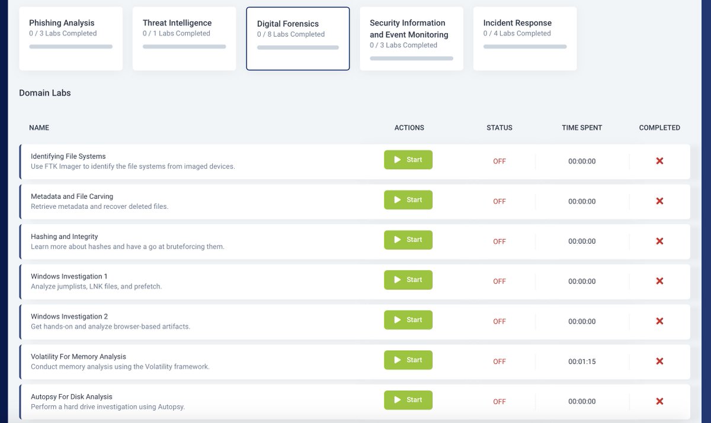Click OFF status for Hashing and Integrity

pos(499,241)
